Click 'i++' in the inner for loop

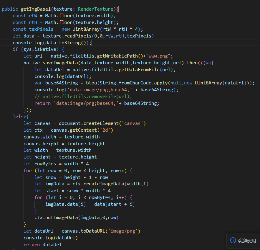tap(120, 197)
